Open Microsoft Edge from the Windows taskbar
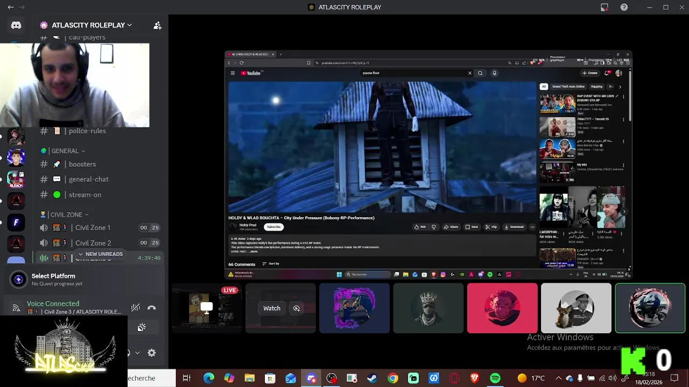Image resolution: width=689 pixels, height=387 pixels. (208, 378)
